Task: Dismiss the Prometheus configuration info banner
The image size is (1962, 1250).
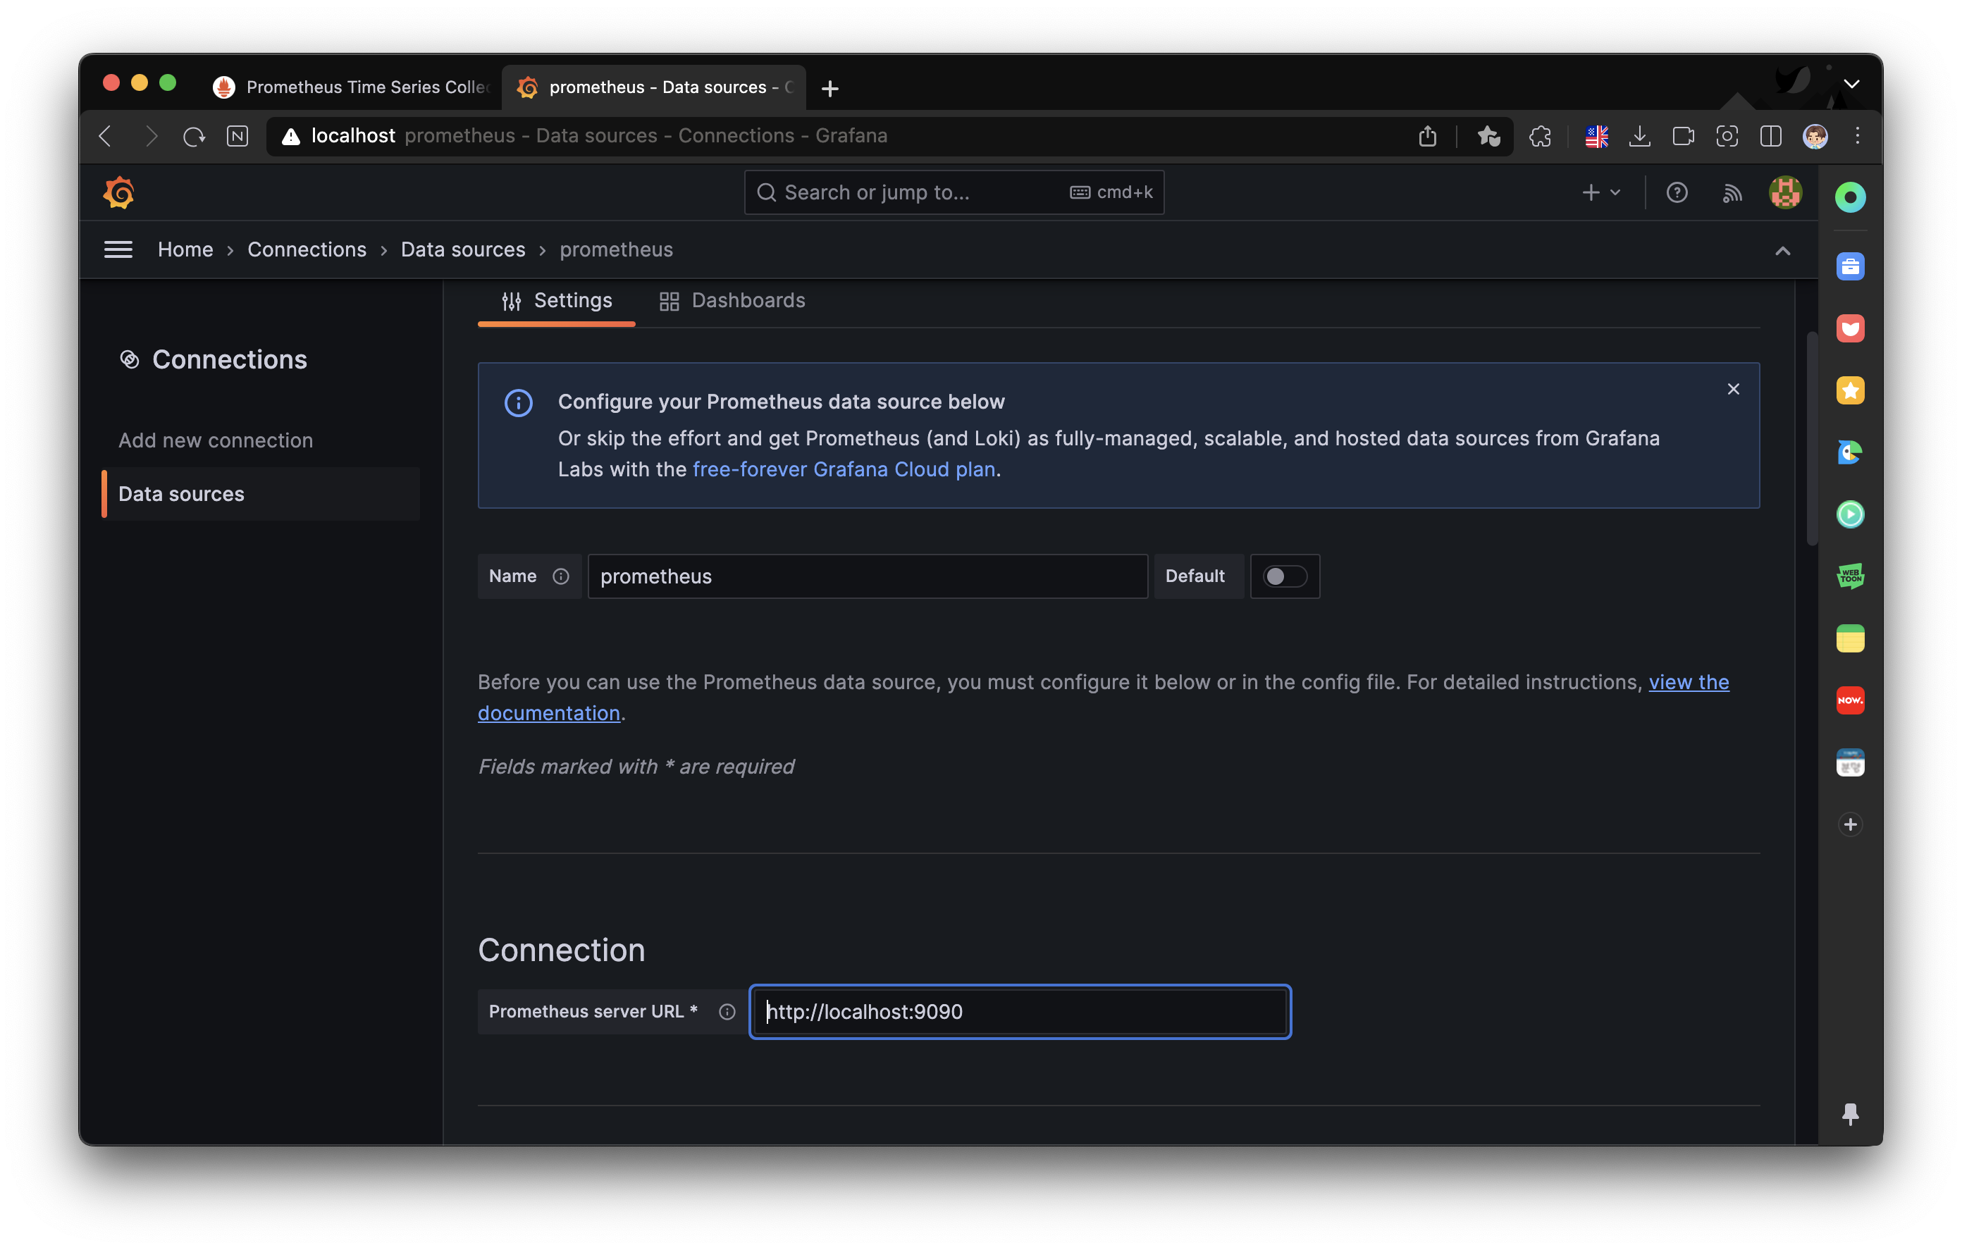Action: (x=1733, y=390)
